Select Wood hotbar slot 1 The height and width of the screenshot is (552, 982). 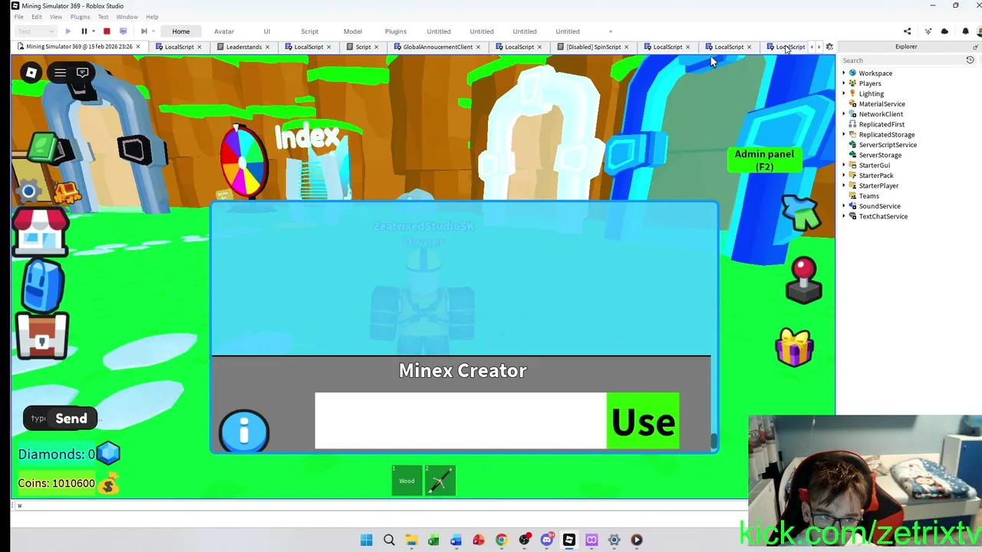coord(407,481)
